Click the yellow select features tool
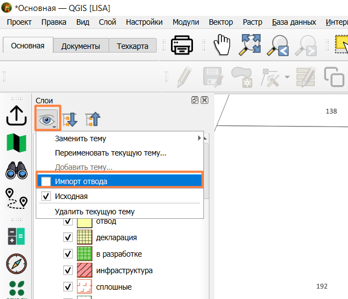Screen dimensions: 348x299 (x=341, y=45)
